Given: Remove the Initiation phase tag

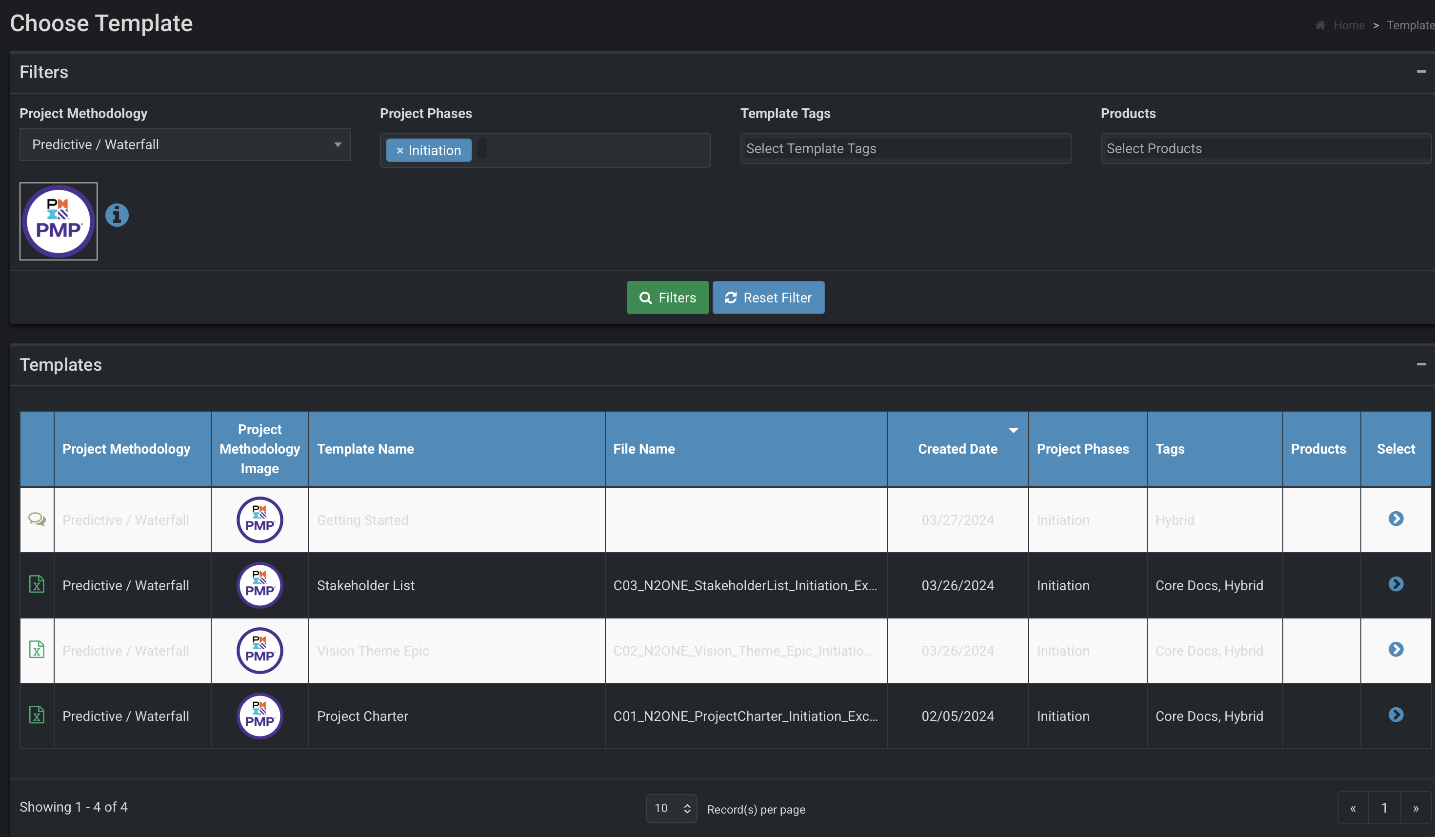Looking at the screenshot, I should point(400,151).
